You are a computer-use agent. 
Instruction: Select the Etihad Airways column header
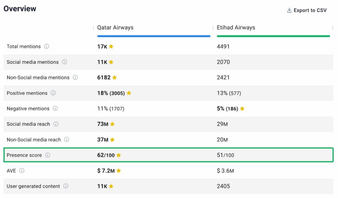pos(236,28)
